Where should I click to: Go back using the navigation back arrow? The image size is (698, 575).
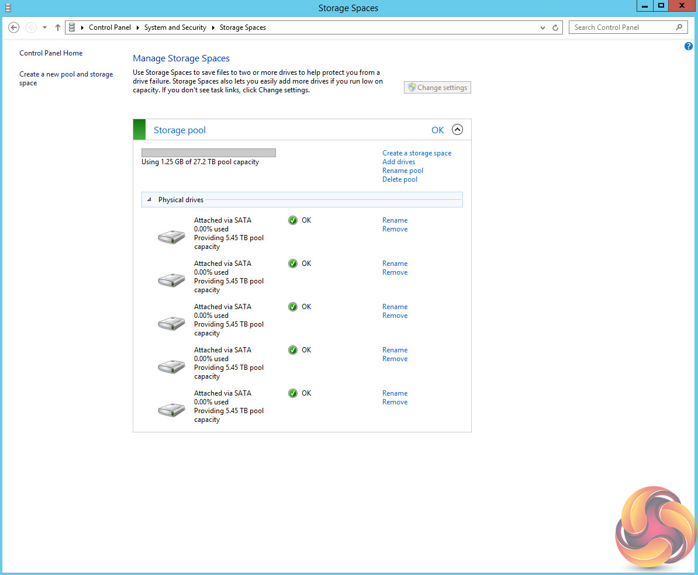point(14,27)
